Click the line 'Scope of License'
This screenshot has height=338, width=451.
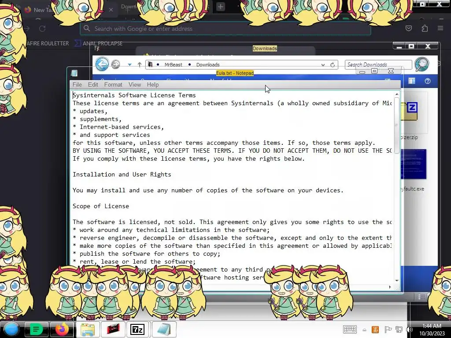coord(101,206)
